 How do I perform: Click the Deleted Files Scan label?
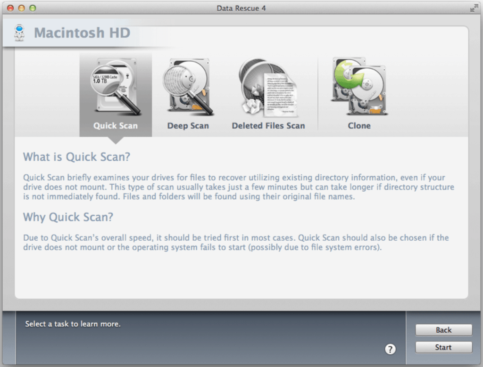(x=268, y=126)
